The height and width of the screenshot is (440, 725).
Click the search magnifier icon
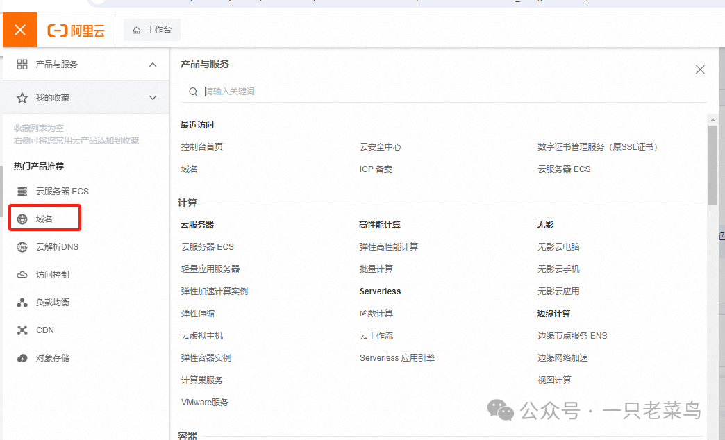click(193, 92)
